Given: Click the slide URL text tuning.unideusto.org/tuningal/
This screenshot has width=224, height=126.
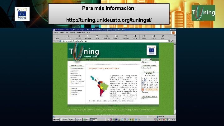Looking at the screenshot, I should point(109,20).
